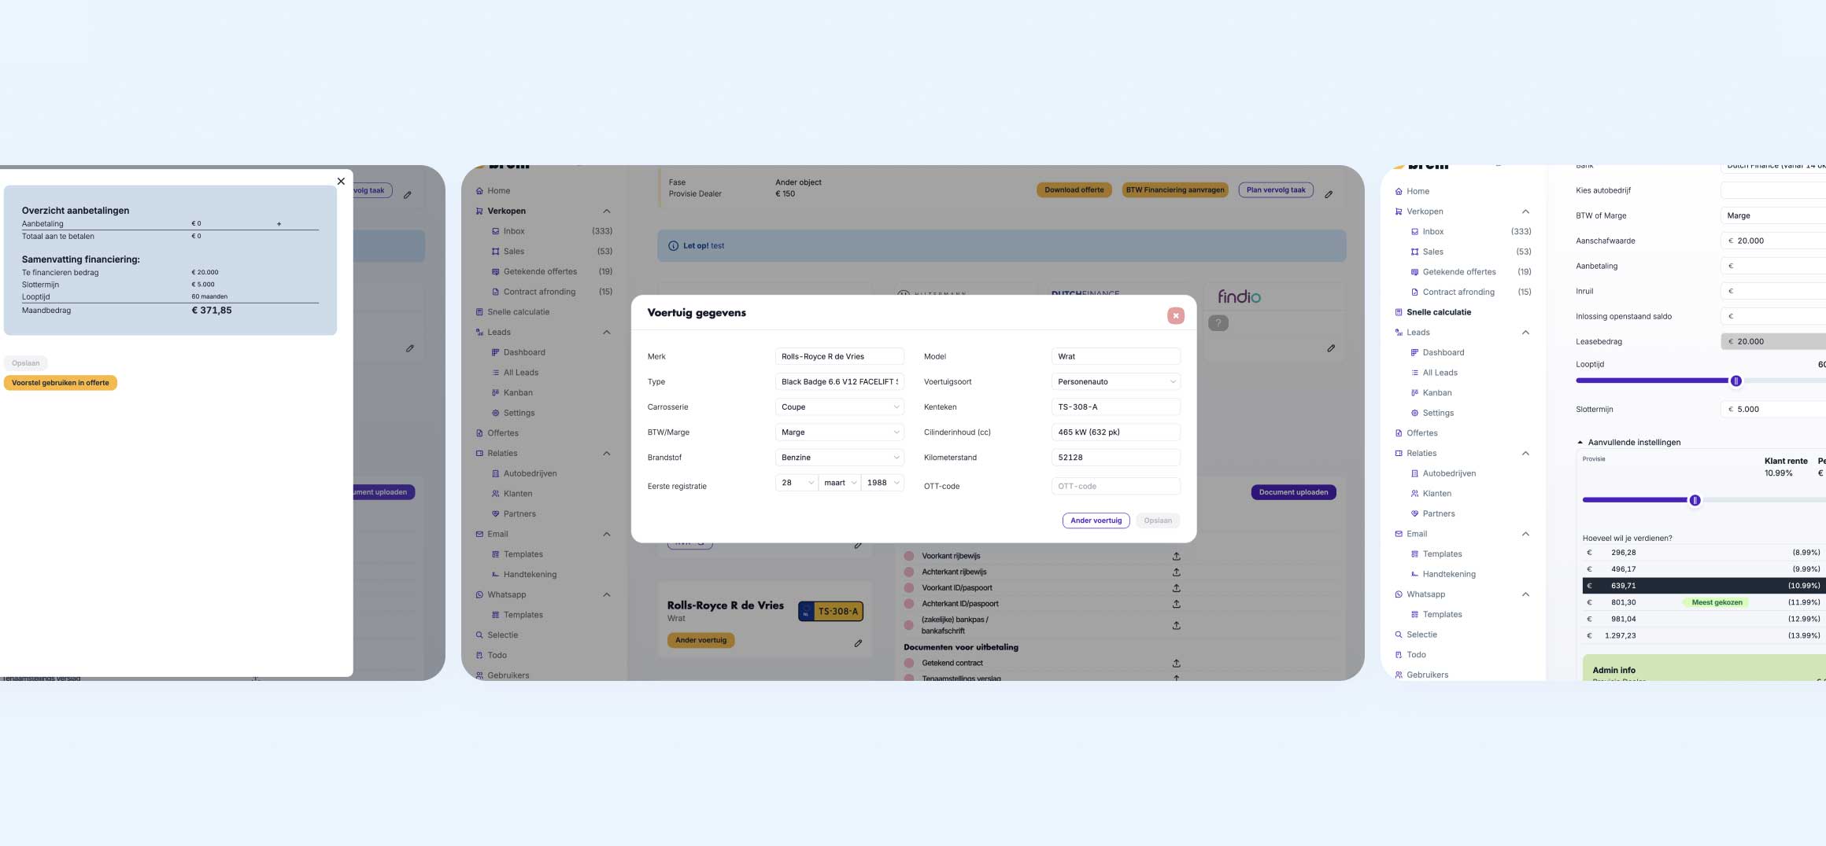
Task: Open the BTW/Marge dropdown in dialog
Action: (839, 432)
